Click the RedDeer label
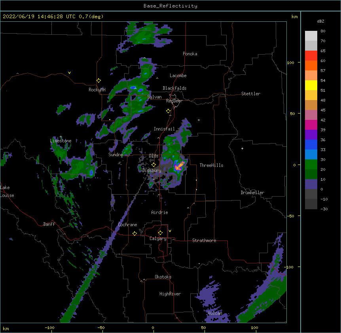The height and width of the screenshot is (333, 341). [x=174, y=101]
